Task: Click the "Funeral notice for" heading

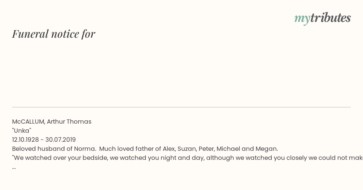Action: click(x=54, y=34)
